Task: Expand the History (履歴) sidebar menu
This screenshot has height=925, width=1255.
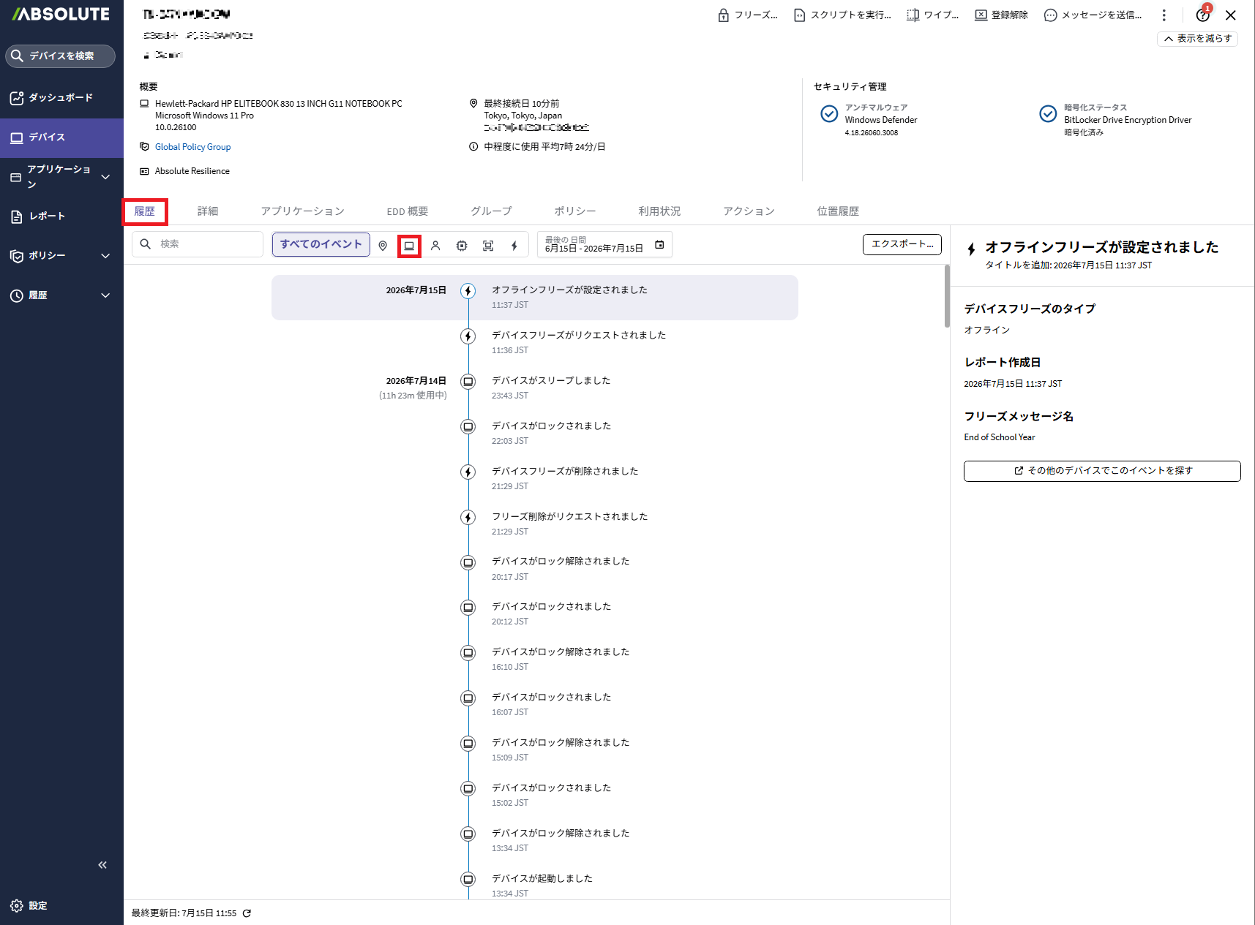Action: tap(61, 295)
